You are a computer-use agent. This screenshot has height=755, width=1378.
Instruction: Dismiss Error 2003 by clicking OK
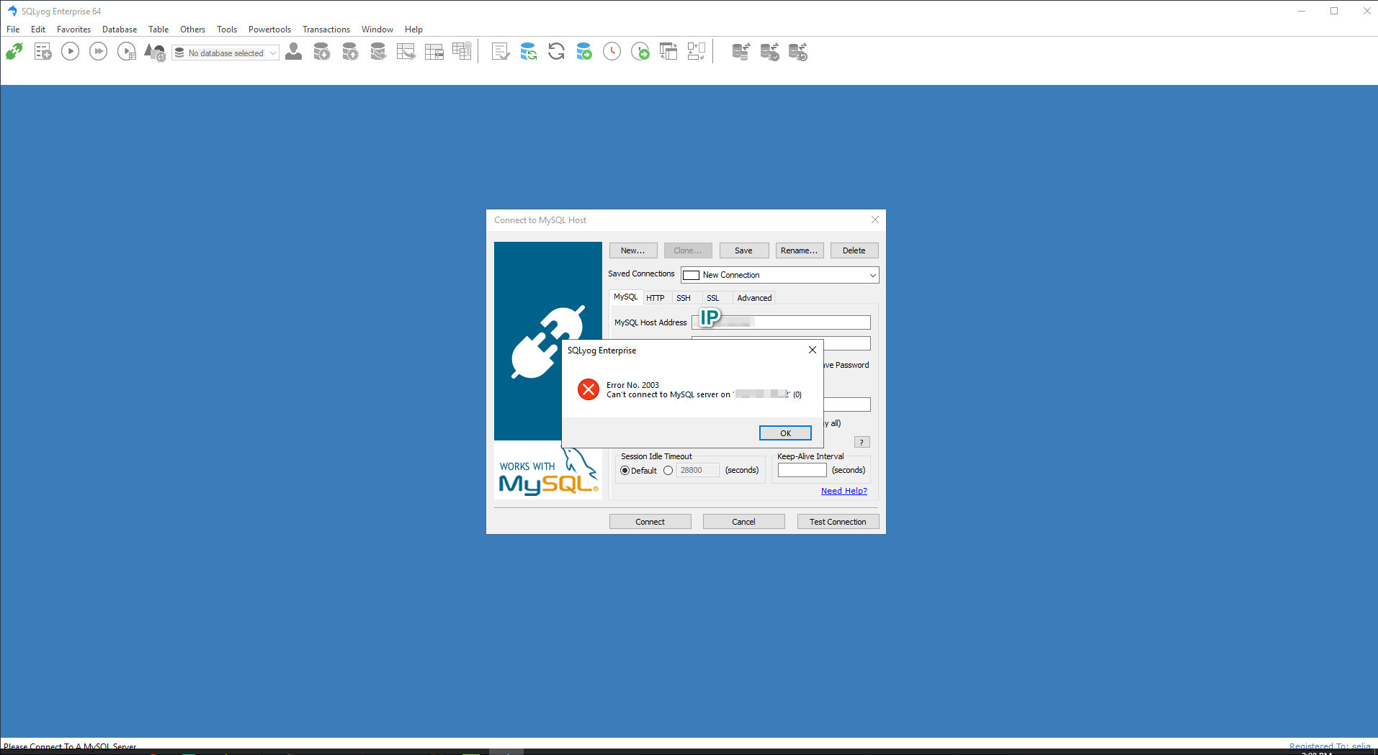click(784, 433)
